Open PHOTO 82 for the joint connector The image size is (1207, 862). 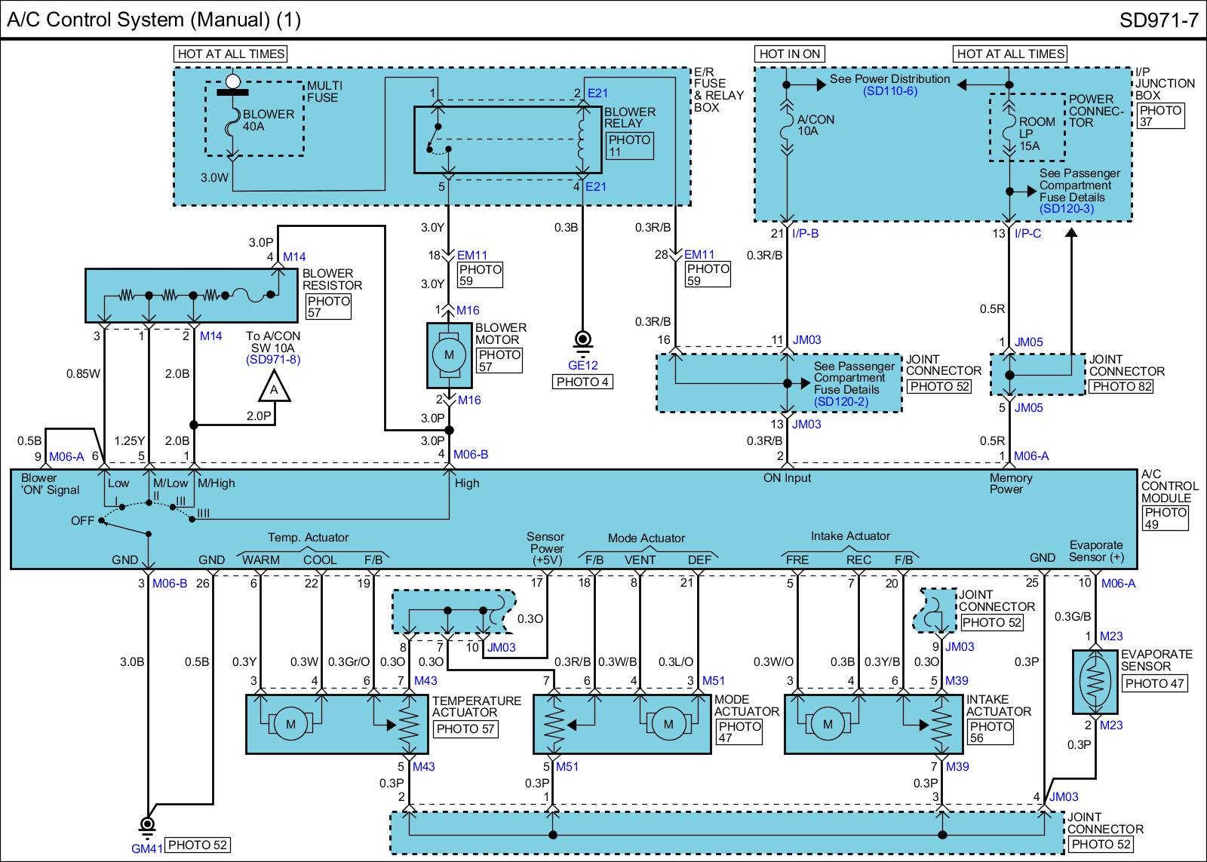[x=1122, y=386]
